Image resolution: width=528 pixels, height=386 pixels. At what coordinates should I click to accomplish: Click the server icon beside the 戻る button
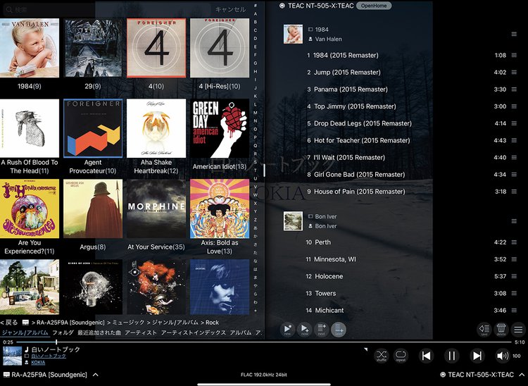25,323
